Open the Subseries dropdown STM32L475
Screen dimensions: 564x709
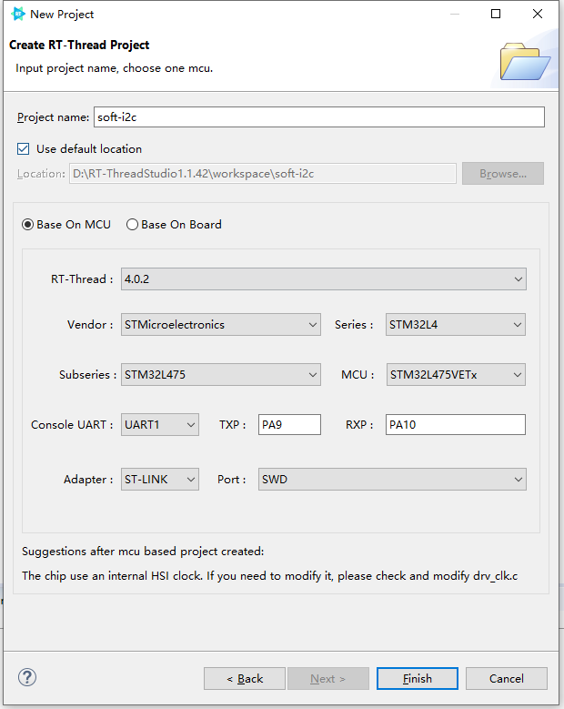tap(221, 375)
